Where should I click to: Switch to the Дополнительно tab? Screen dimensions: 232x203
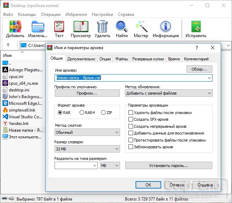click(81, 59)
